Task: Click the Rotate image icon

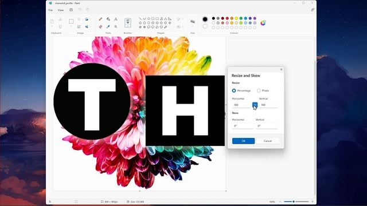Action: 87,19
